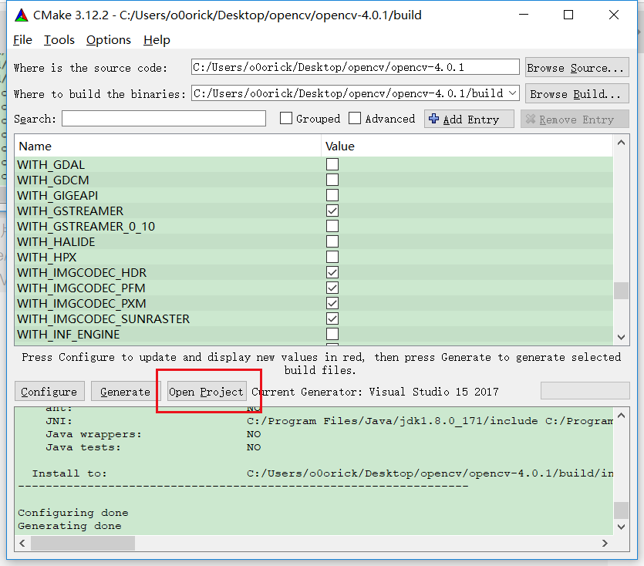Uncheck the WITH_IMGCODEC_PFM checkbox
Image resolution: width=644 pixels, height=566 pixels.
(x=332, y=288)
